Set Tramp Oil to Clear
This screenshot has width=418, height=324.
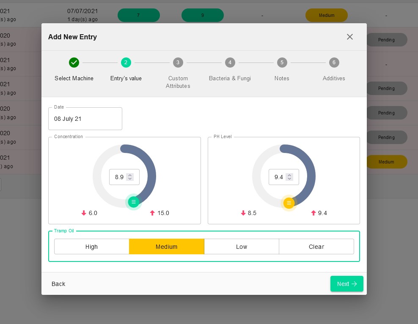click(x=316, y=247)
